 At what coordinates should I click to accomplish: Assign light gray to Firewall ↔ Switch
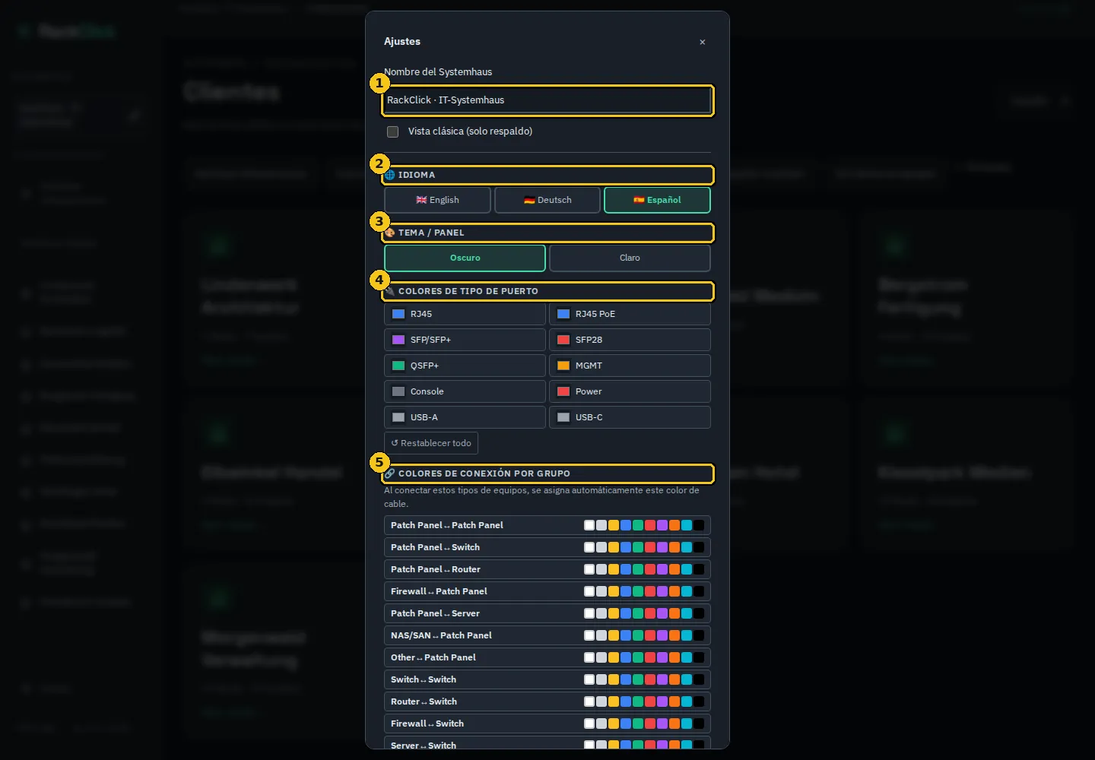[x=601, y=724]
